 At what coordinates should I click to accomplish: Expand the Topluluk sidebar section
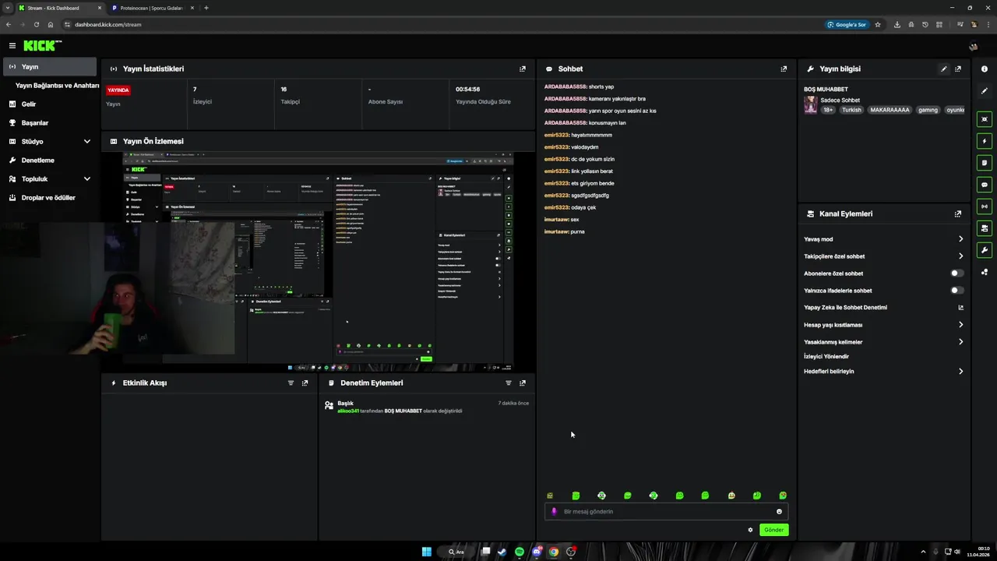click(x=86, y=179)
